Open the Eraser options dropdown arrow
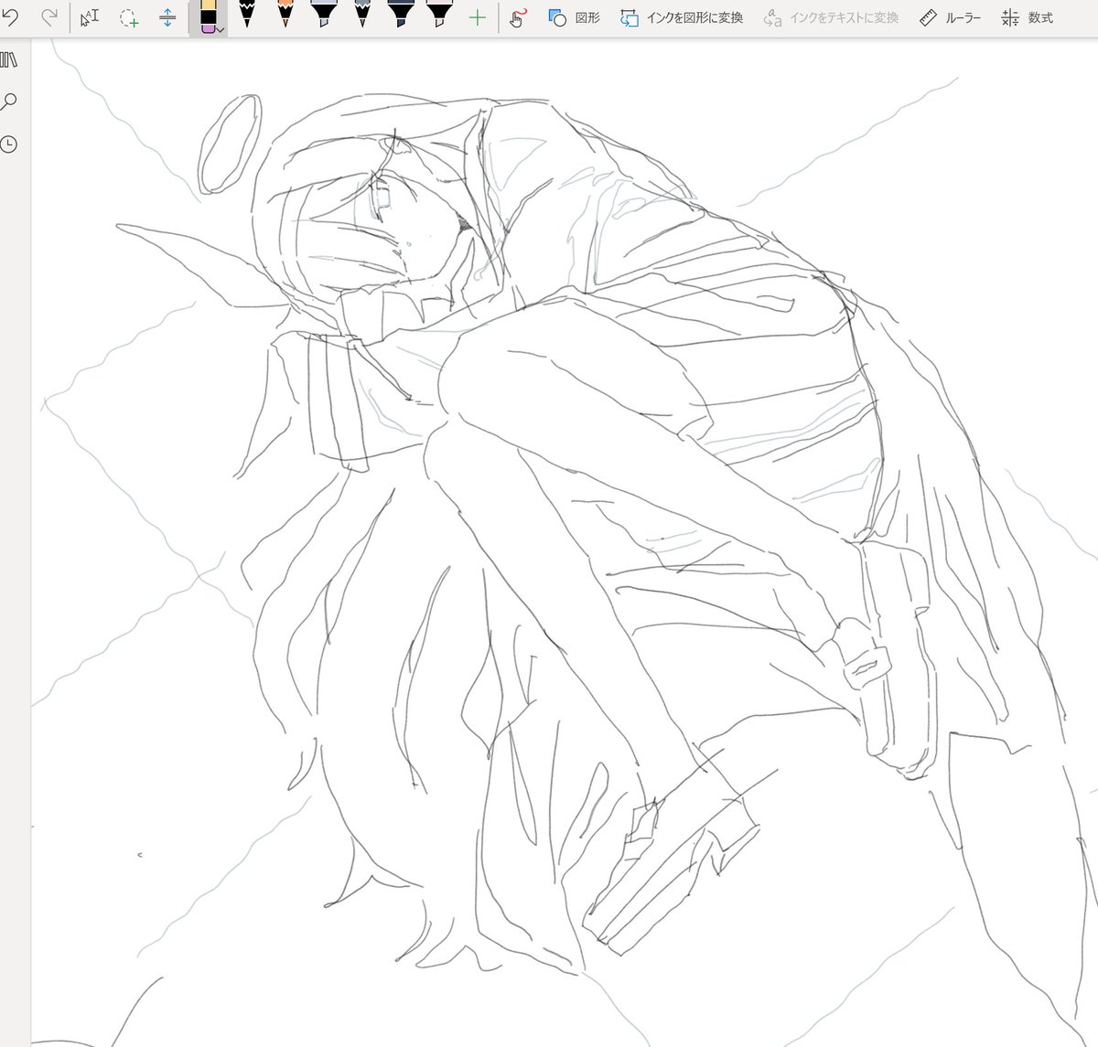Image resolution: width=1098 pixels, height=1047 pixels. [221, 29]
